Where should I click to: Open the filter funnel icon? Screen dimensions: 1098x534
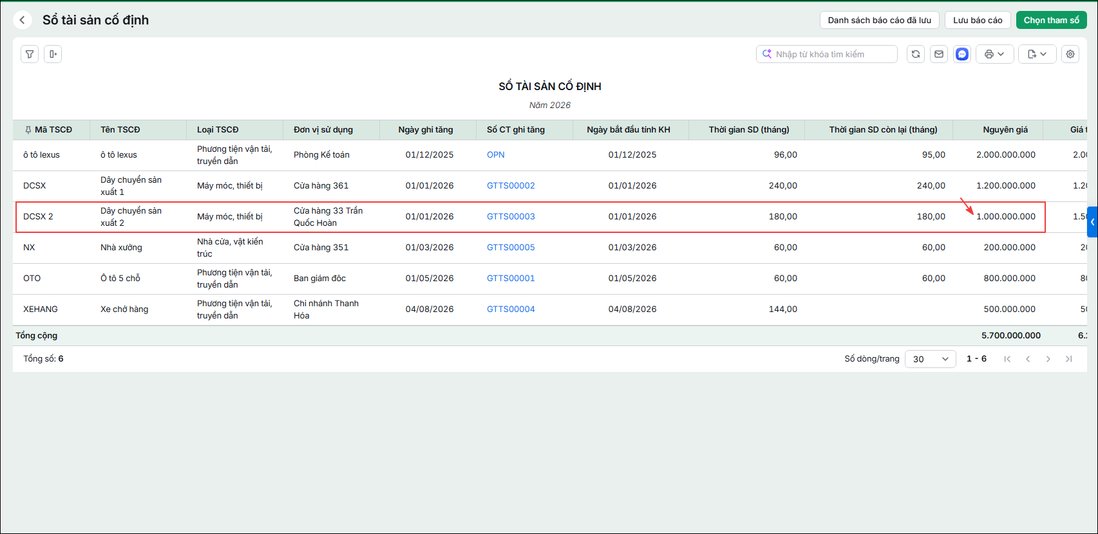click(30, 54)
